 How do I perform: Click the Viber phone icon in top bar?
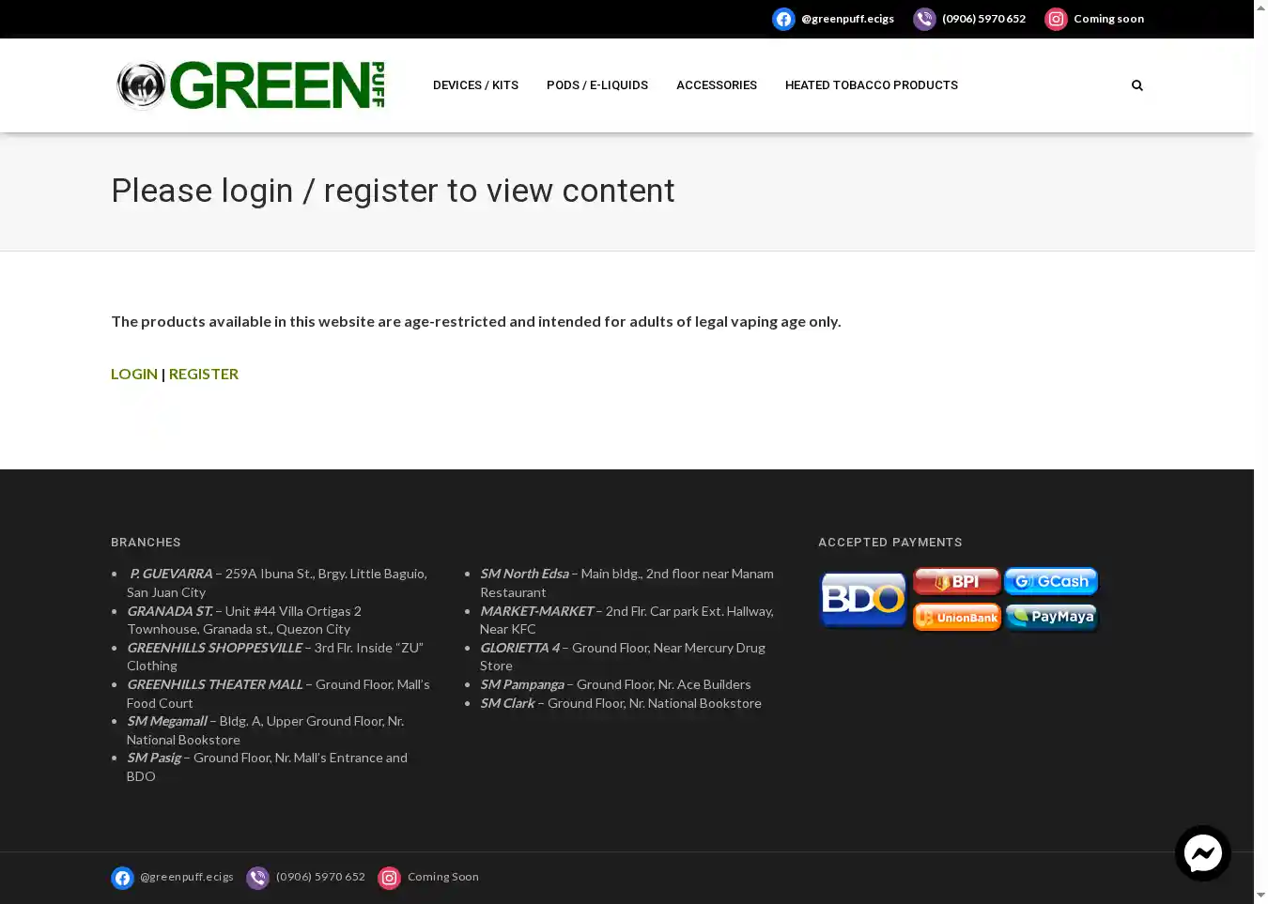pyautogui.click(x=924, y=20)
